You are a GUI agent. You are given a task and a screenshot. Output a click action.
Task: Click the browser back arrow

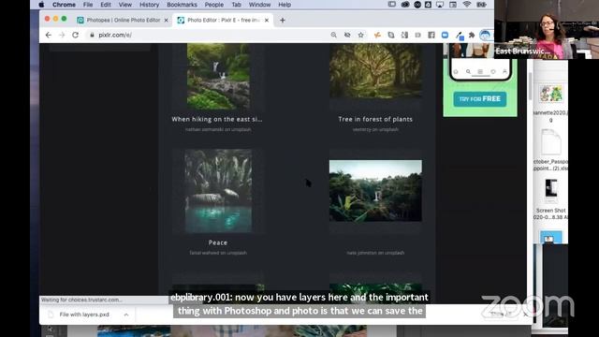point(48,35)
